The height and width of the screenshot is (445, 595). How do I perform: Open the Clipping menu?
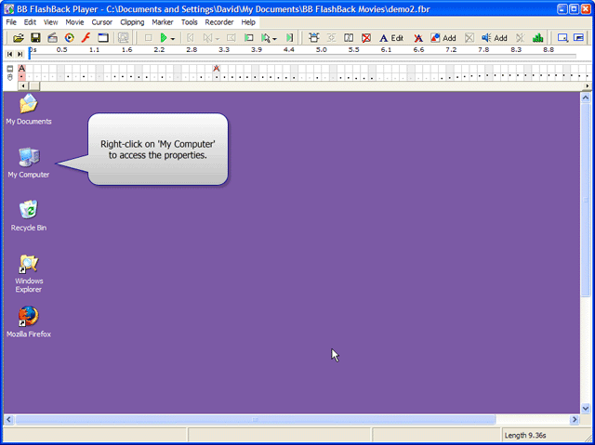pos(132,22)
